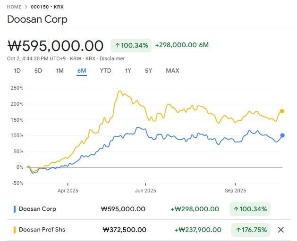
Task: Click the 176.75% badge in Pref Shs row
Action: [x=251, y=230]
